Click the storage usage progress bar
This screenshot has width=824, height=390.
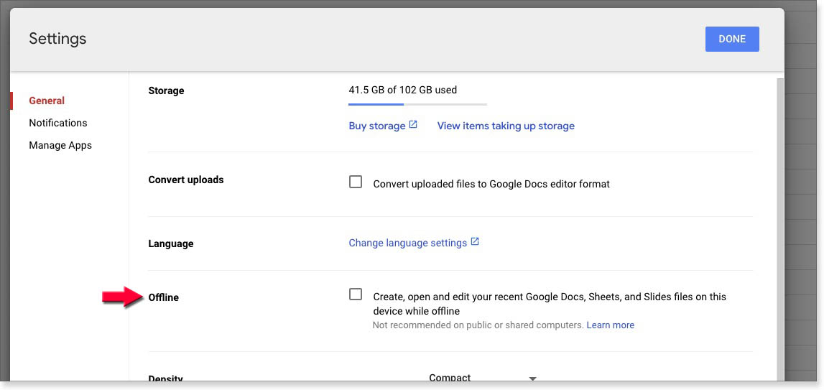pyautogui.click(x=417, y=105)
